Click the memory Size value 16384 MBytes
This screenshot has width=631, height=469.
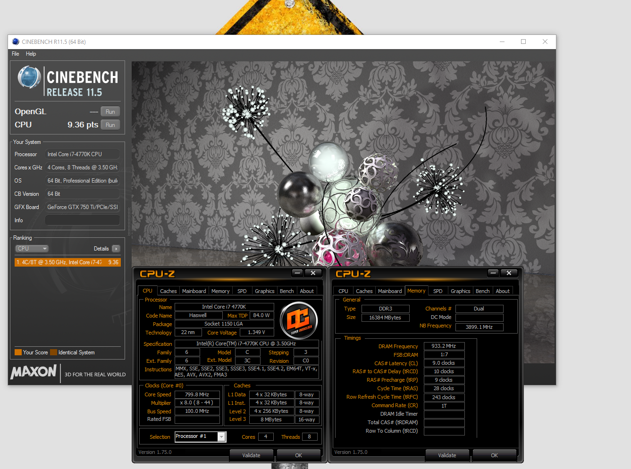click(x=385, y=318)
